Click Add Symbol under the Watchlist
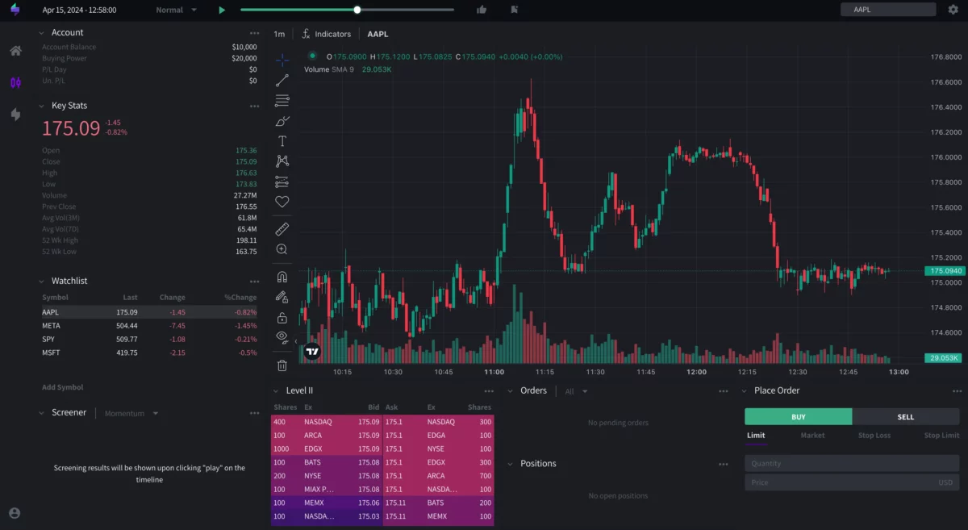 tap(62, 386)
